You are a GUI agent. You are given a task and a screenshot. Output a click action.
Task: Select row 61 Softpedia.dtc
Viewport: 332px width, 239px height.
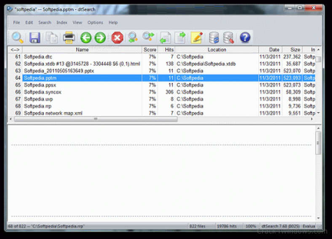[x=161, y=57]
